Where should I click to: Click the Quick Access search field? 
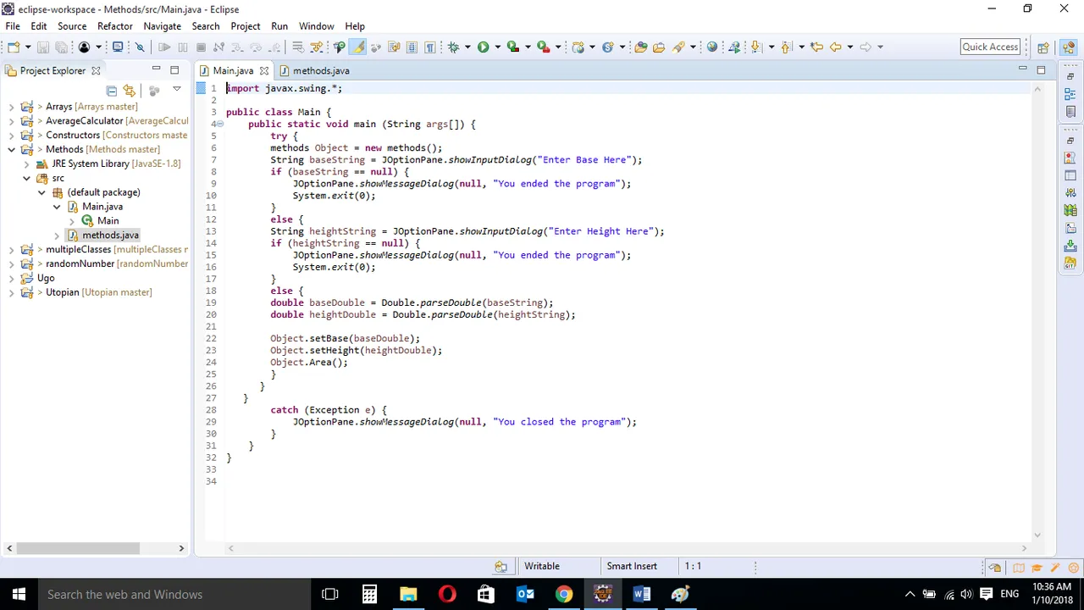click(x=990, y=47)
